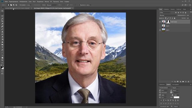Screen dimensions: 192x108
Task: Select the Clone Stamp tool
Action: [x=2, y=31]
